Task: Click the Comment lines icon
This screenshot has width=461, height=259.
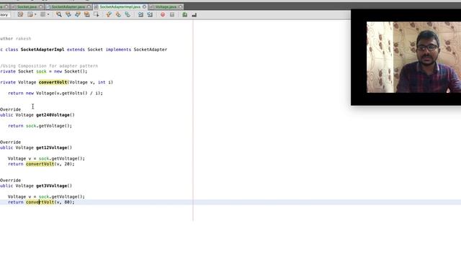Action: (x=184, y=14)
